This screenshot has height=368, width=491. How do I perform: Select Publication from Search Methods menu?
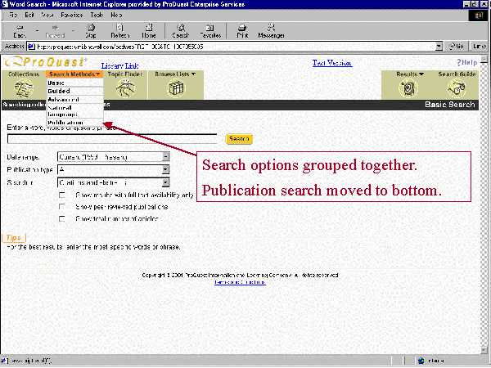(75, 123)
